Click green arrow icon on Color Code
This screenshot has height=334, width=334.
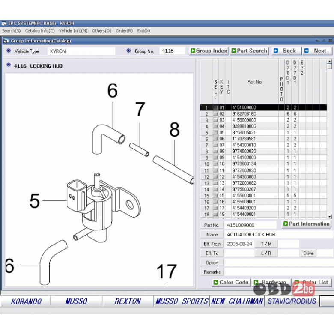pyautogui.click(x=216, y=283)
